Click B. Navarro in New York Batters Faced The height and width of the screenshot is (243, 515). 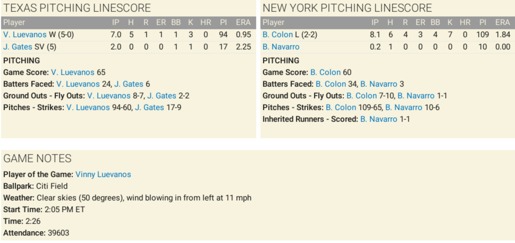[x=379, y=84]
